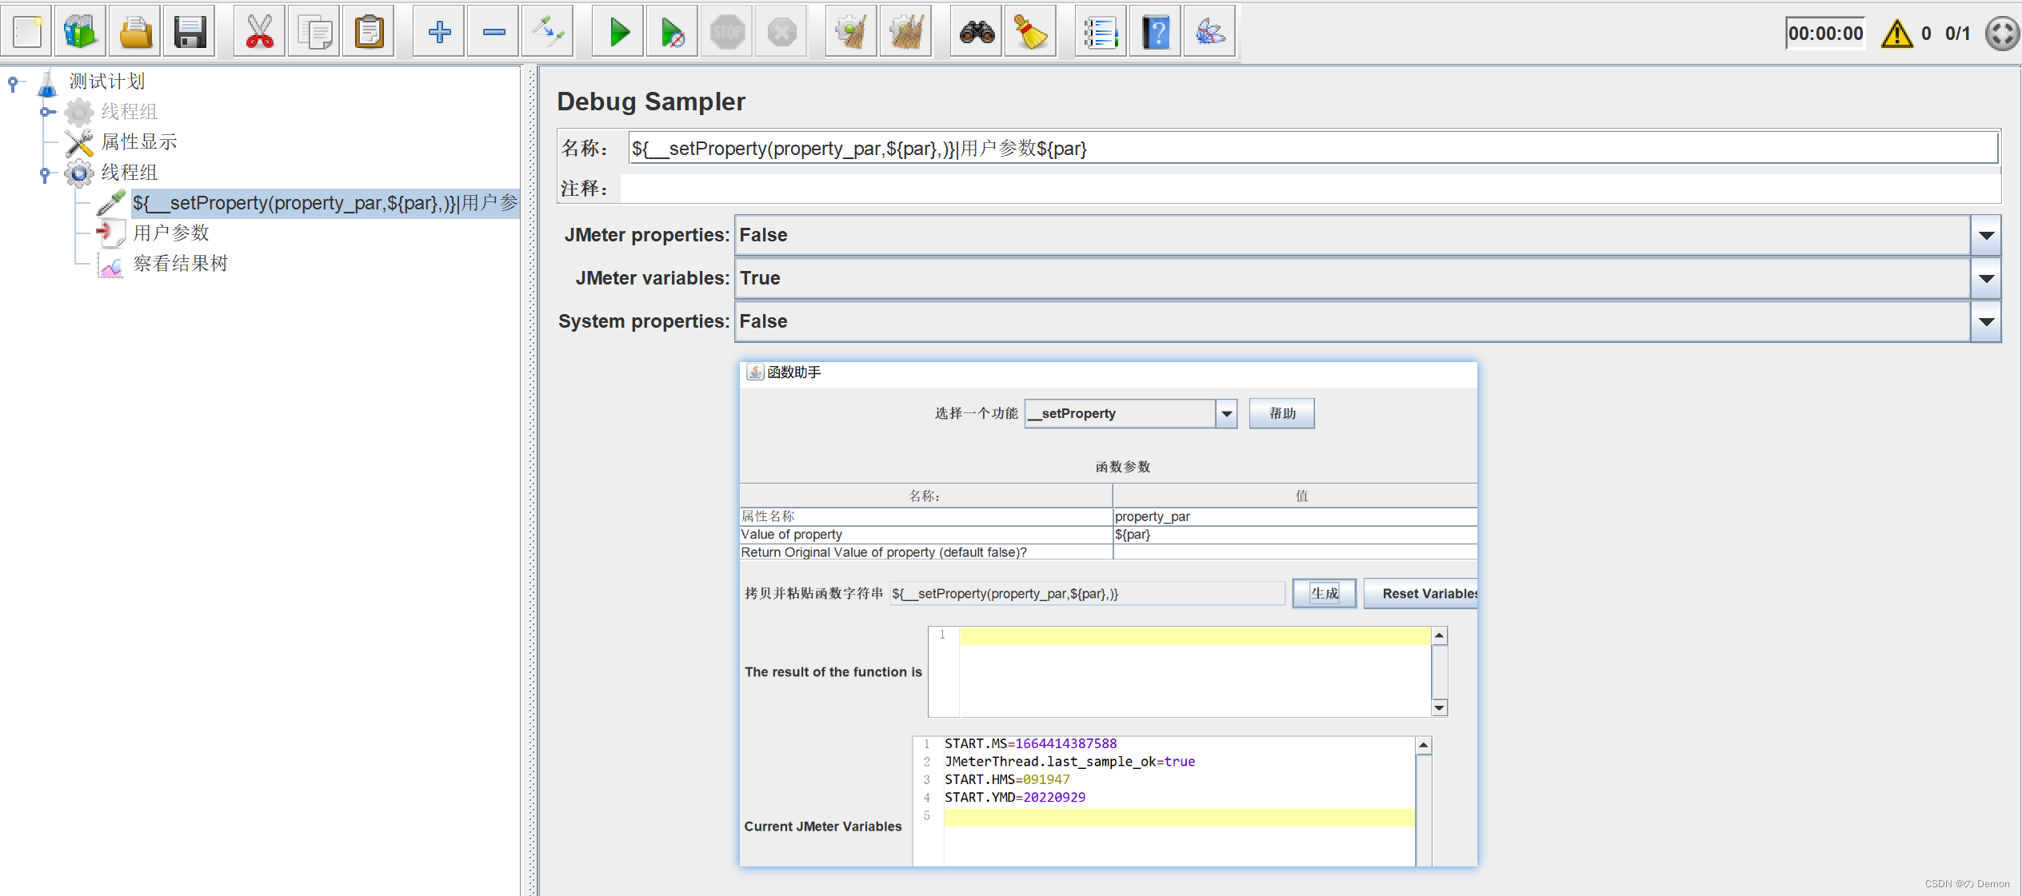This screenshot has width=2022, height=896.
Task: Select 察看结果树 in the tree
Action: [x=180, y=263]
